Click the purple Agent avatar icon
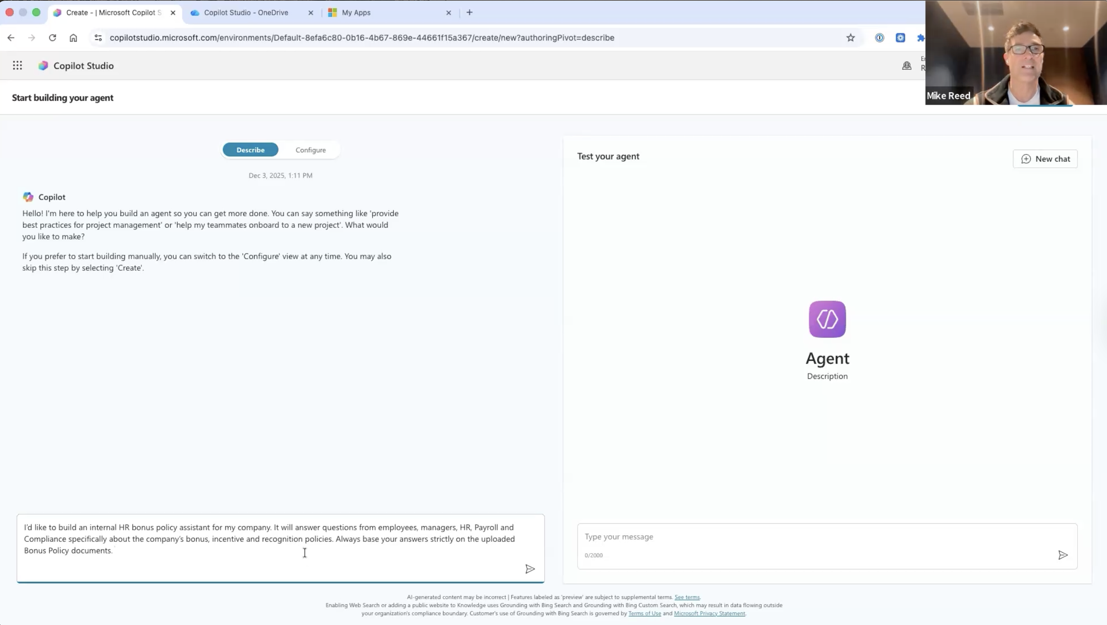Viewport: 1107px width, 625px height. click(x=827, y=319)
